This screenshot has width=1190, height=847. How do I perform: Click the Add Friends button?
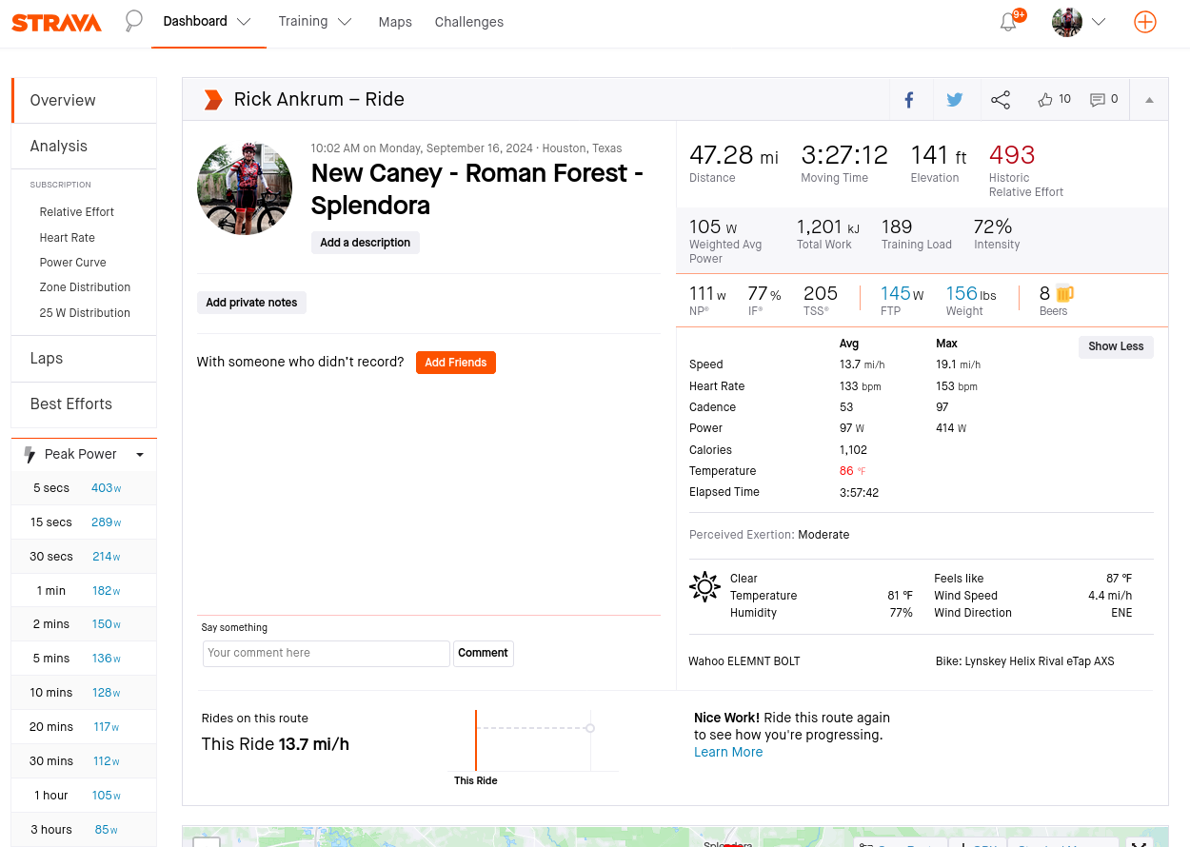[x=455, y=363]
